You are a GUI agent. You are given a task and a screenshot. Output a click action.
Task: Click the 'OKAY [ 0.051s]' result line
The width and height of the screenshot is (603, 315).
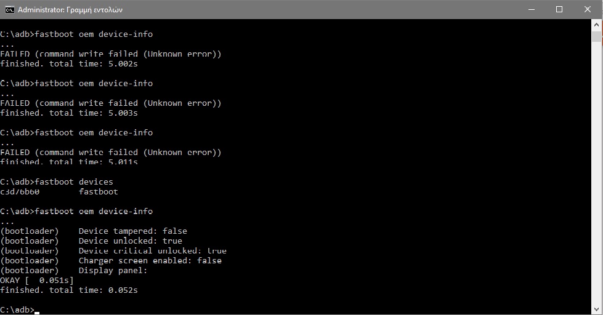coord(37,281)
